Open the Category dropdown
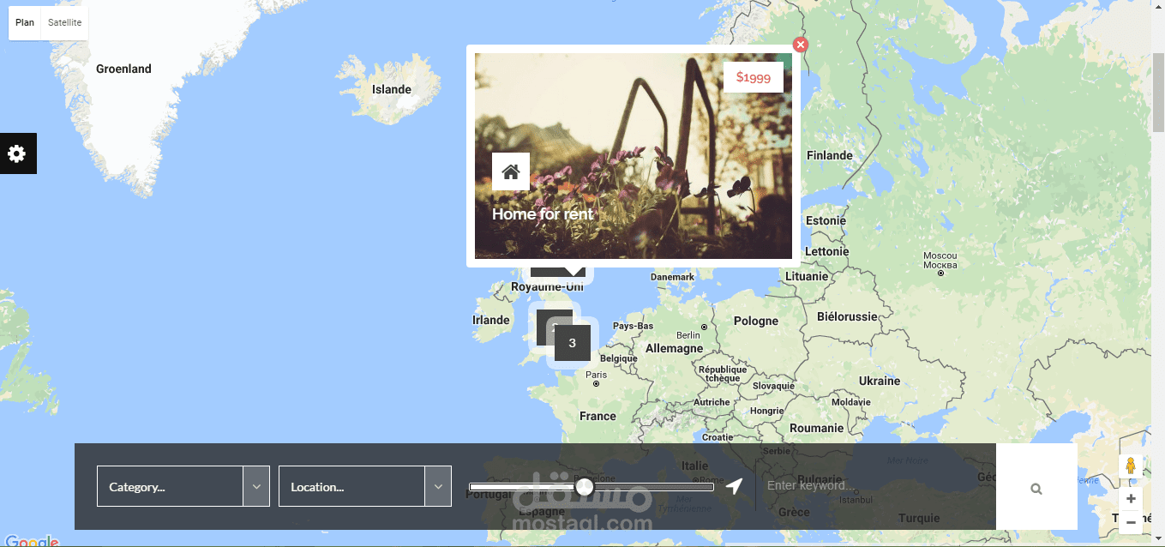 (183, 486)
